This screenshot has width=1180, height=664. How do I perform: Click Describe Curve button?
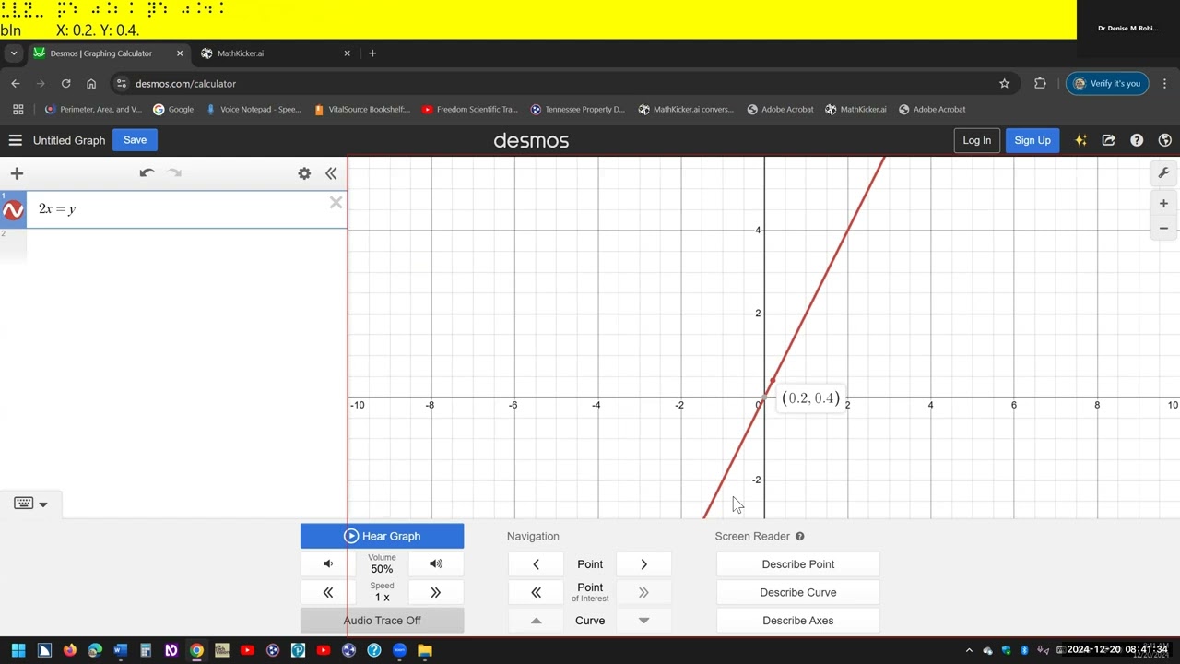797,592
